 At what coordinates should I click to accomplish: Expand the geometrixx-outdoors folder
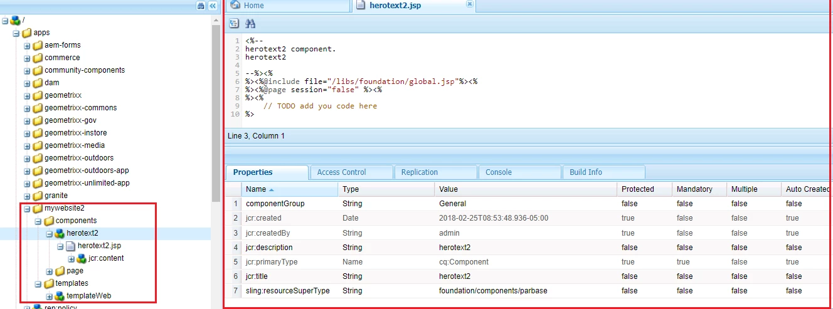27,158
